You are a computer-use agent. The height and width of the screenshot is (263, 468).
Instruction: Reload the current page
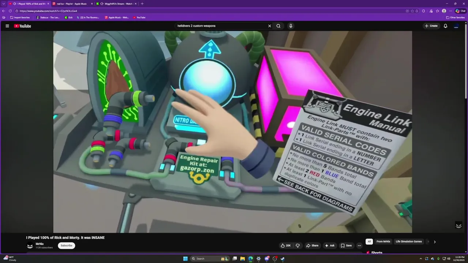pyautogui.click(x=10, y=11)
